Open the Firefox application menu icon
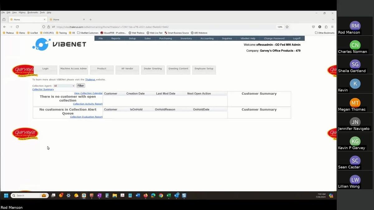This screenshot has width=374, height=210. point(332,27)
